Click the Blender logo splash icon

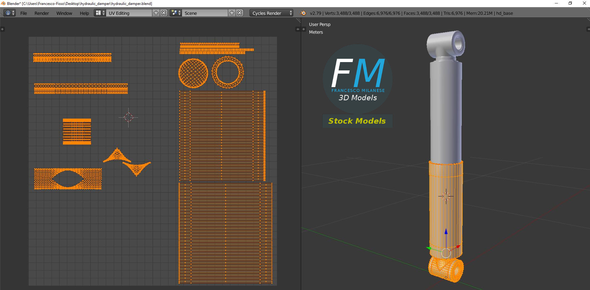[303, 13]
